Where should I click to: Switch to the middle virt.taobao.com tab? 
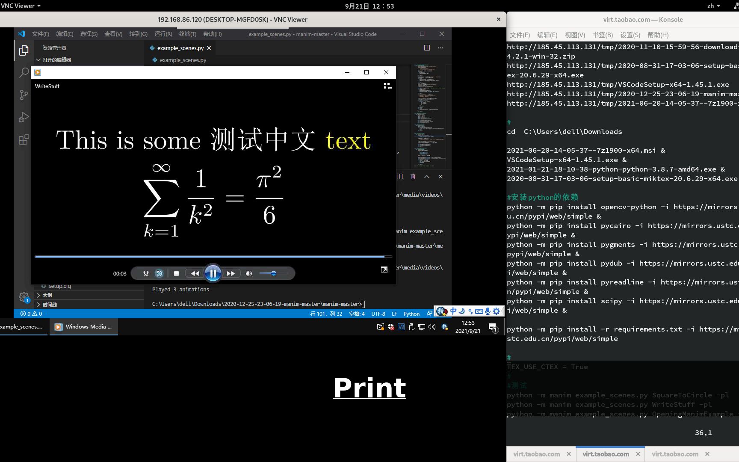click(605, 454)
